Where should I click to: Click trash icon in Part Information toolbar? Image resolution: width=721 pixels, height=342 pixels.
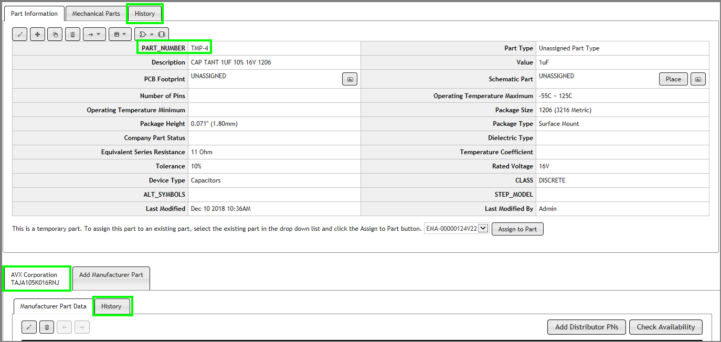pos(72,35)
